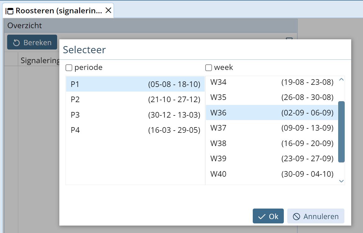Select week W34 (19-08 - 23-08)

coord(272,82)
